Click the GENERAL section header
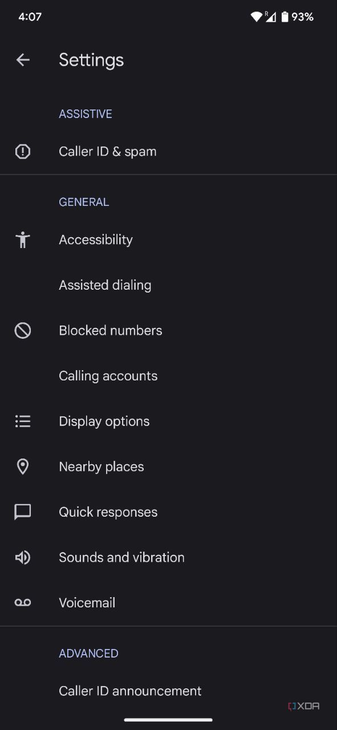This screenshot has width=337, height=730. (x=84, y=202)
